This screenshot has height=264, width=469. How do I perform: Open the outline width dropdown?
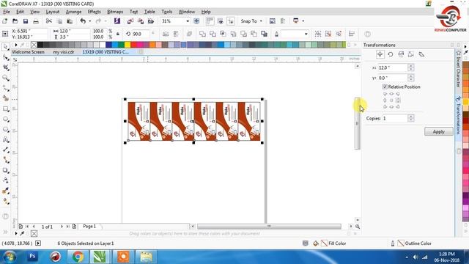[306, 34]
